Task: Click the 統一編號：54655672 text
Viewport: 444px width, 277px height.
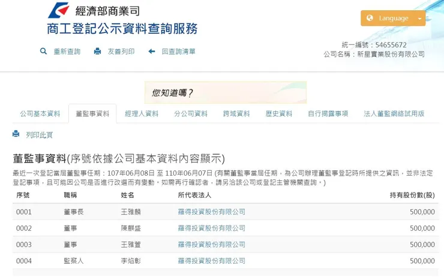Action: (374, 45)
